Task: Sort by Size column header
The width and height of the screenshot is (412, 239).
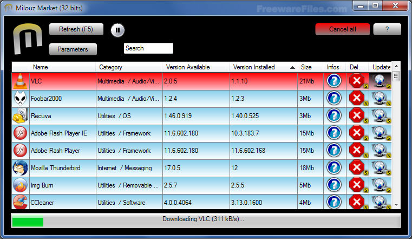Action: [310, 67]
